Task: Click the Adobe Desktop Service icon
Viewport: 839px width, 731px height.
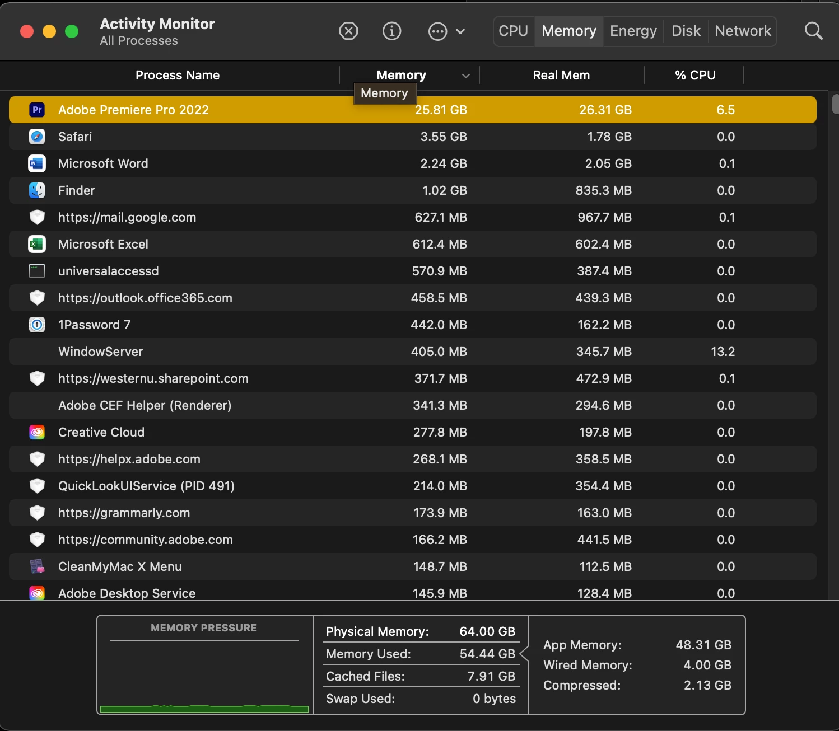Action: coord(37,593)
